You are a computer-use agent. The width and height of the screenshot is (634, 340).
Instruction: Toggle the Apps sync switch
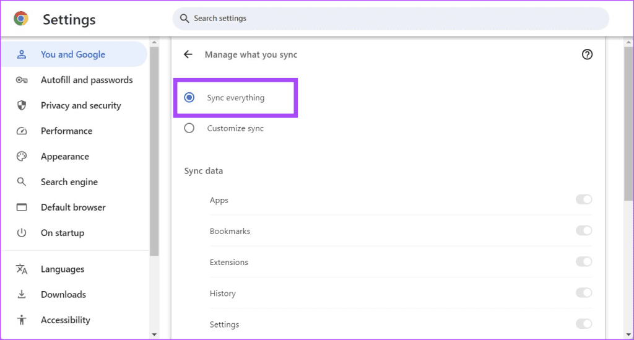tap(584, 199)
